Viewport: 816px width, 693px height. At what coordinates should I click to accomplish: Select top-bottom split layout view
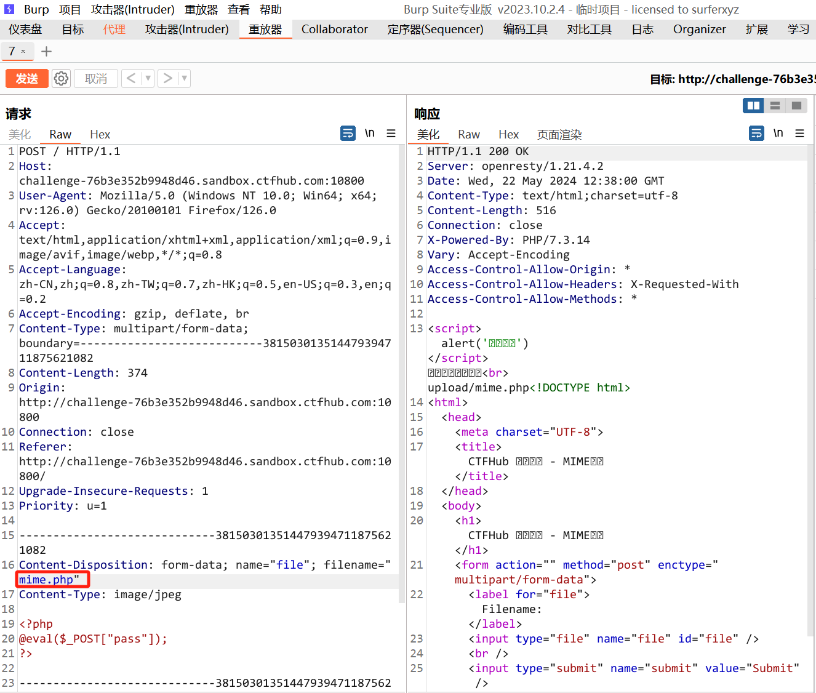click(x=775, y=106)
